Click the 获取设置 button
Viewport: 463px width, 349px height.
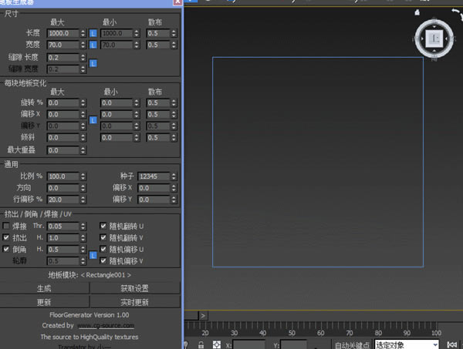(x=136, y=288)
